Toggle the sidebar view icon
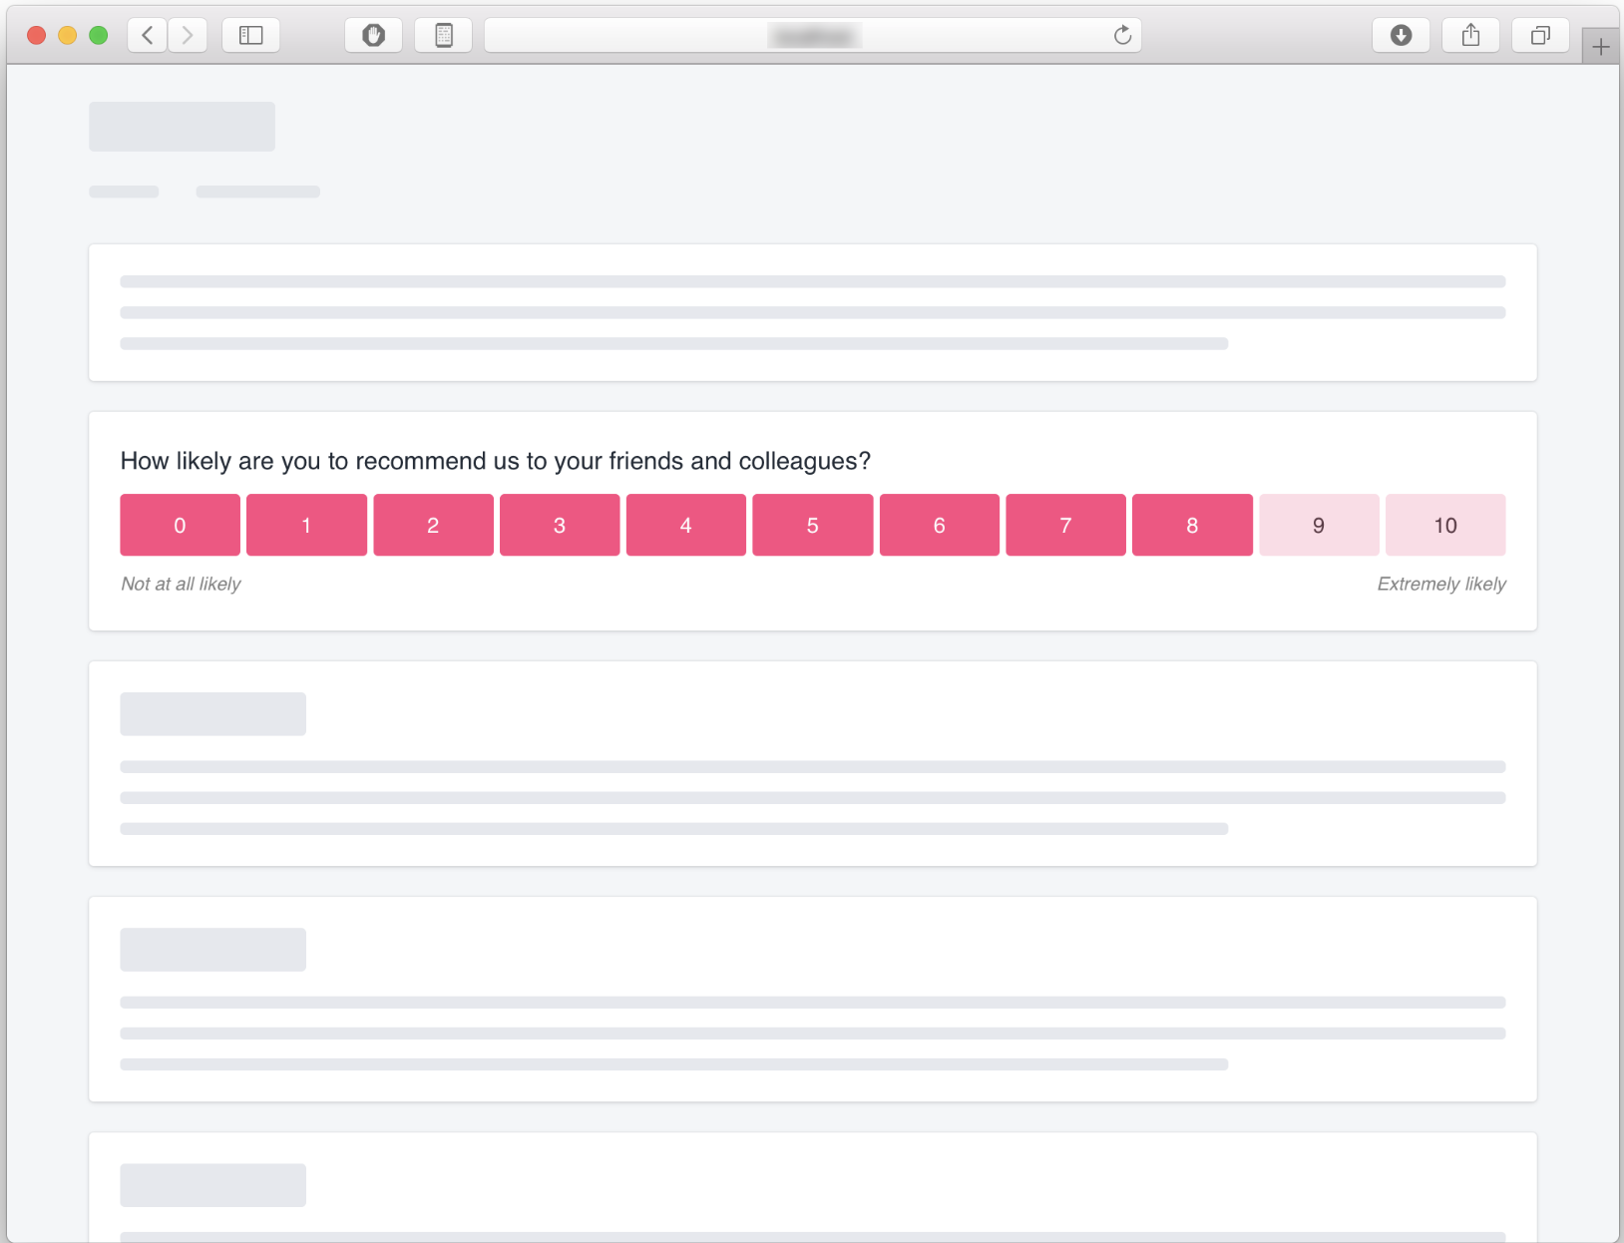 (x=250, y=36)
